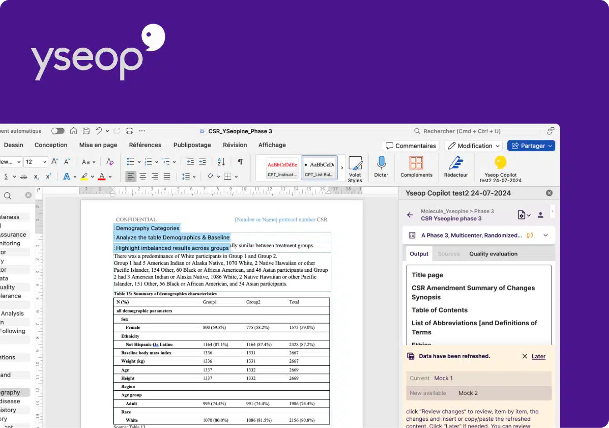The image size is (609, 428).
Task: Open the Compléments add-ins
Action: [x=416, y=166]
